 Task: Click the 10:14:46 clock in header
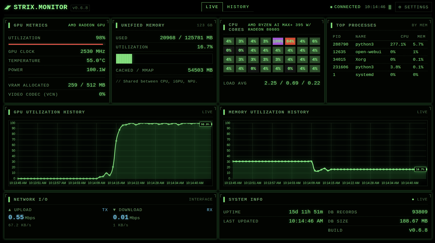pos(375,7)
